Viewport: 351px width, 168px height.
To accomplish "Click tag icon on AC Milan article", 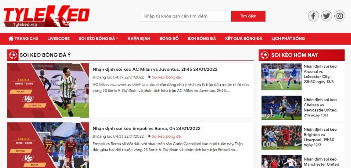I will click(x=149, y=77).
